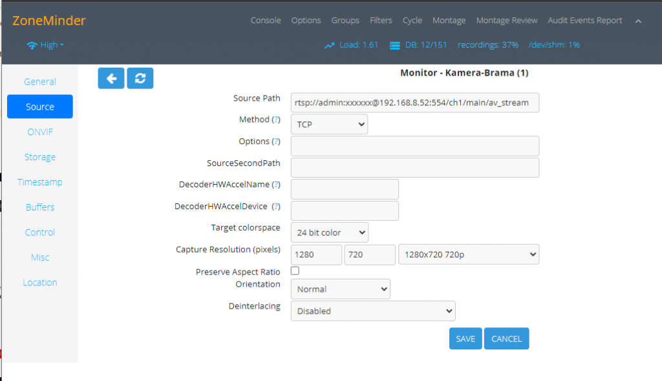Open the Orientation dropdown set to Normal
This screenshot has height=381, width=662.
(340, 289)
